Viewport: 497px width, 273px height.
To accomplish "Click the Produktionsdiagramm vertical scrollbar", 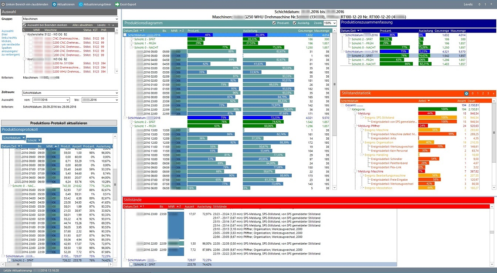I will tap(335, 109).
